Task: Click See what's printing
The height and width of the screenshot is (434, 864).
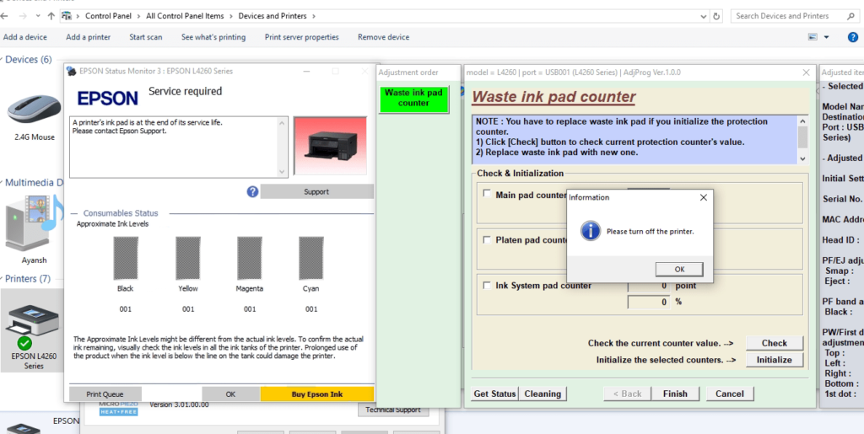Action: click(x=213, y=37)
